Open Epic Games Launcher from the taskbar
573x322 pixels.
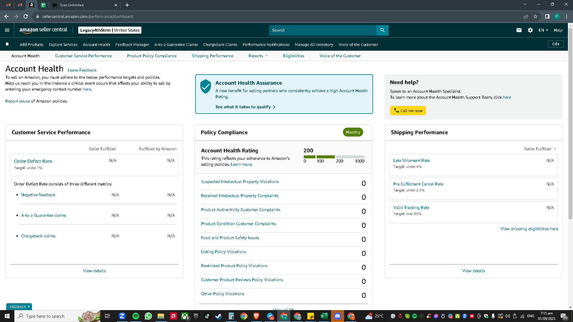tap(196, 316)
